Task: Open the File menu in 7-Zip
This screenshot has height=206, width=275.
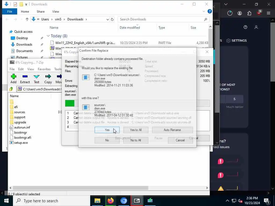Action: click(x=12, y=69)
